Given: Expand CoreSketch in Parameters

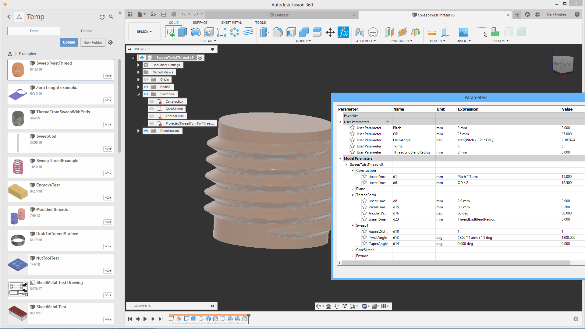Looking at the screenshot, I should click(353, 249).
